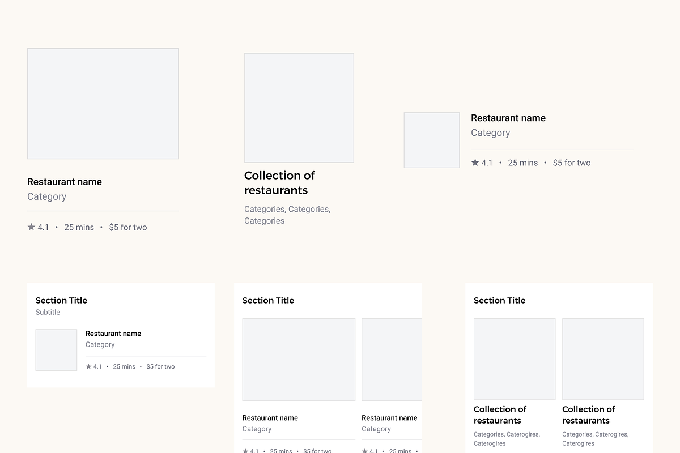Image resolution: width=680 pixels, height=453 pixels.
Task: Select the small square thumbnail in horizontal restaurant card
Action: [431, 140]
